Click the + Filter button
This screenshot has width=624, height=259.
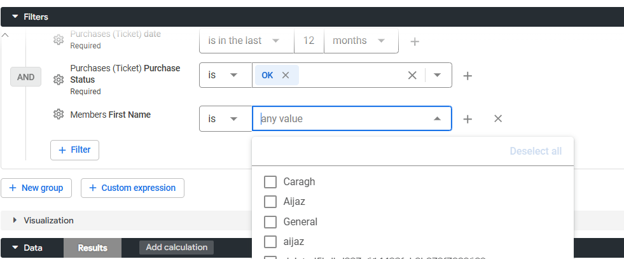pyautogui.click(x=74, y=150)
